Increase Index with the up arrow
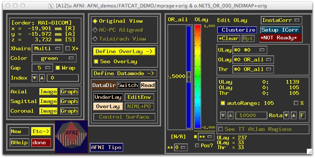The width and height of the screenshot is (315, 158). click(x=42, y=78)
